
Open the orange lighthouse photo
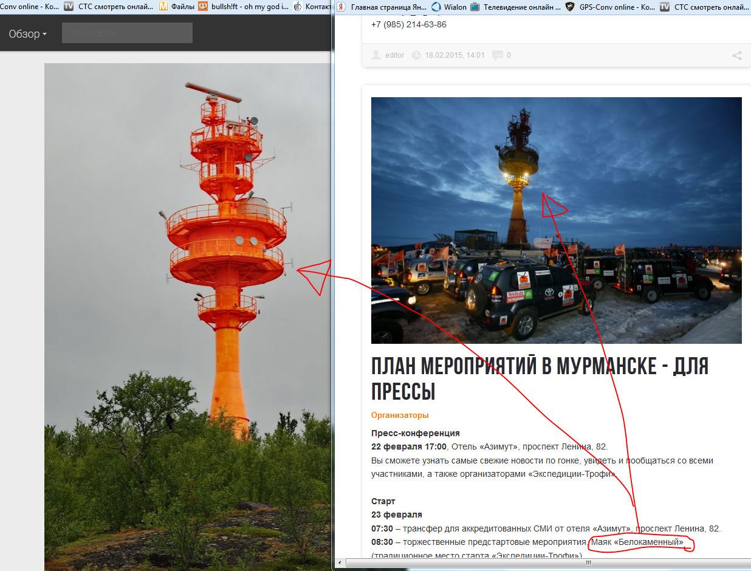coord(187,316)
